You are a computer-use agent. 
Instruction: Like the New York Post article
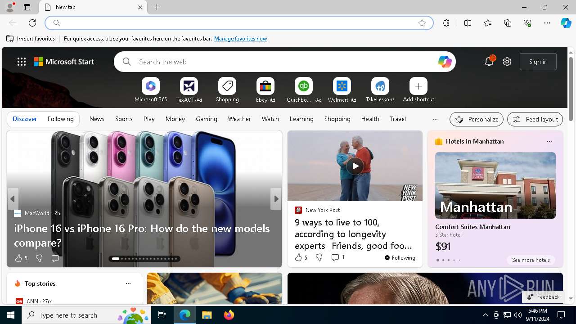coord(301,257)
